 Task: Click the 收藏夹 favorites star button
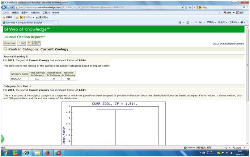pos(7,17)
